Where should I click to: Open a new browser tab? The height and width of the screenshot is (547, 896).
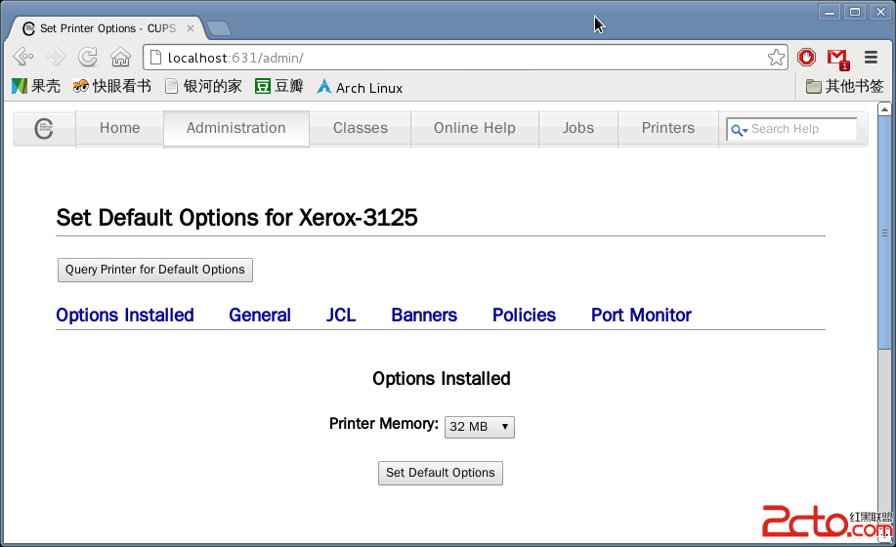[x=218, y=28]
